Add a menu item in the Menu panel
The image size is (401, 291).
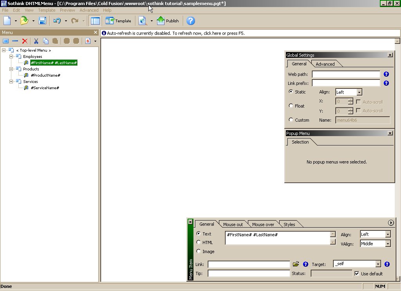(x=5, y=41)
